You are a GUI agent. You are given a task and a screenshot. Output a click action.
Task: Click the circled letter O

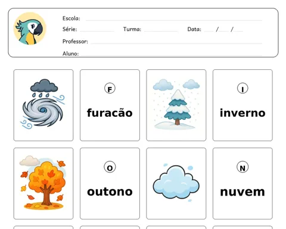pyautogui.click(x=110, y=167)
